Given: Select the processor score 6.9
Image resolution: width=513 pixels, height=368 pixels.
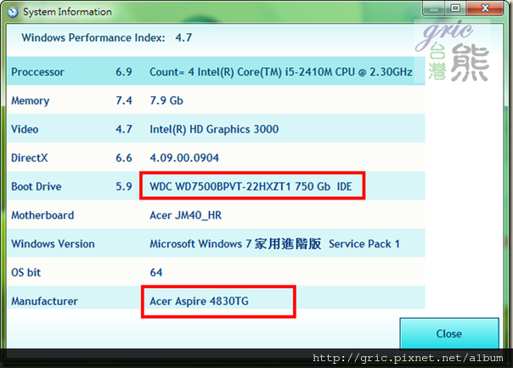Looking at the screenshot, I should tap(124, 71).
